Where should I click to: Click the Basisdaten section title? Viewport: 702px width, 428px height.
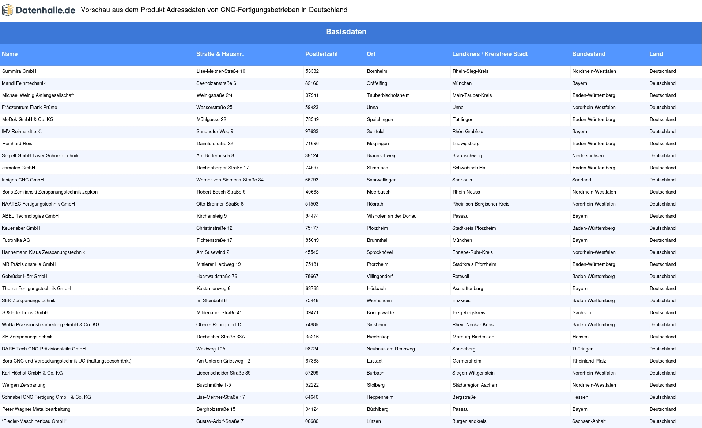pos(346,32)
